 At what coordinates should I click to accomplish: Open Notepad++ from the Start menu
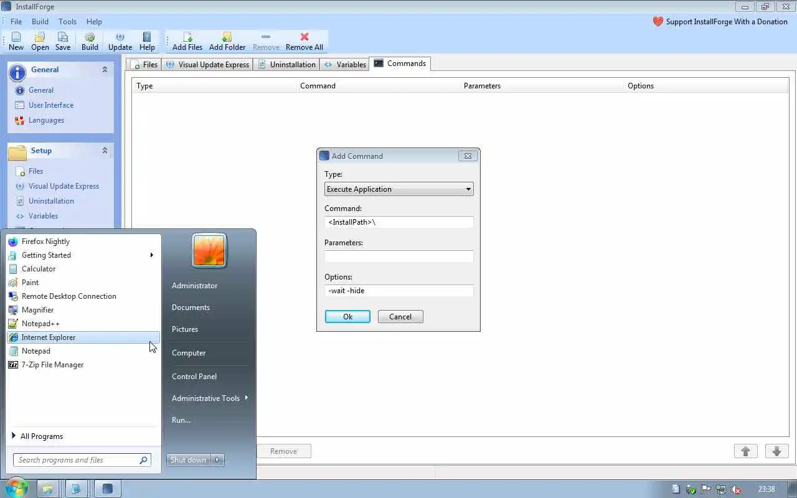(83, 324)
